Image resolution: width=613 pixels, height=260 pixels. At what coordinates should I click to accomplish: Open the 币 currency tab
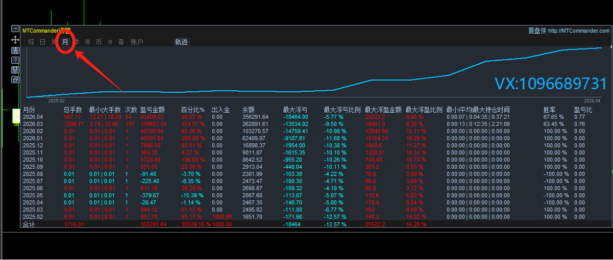pos(99,42)
